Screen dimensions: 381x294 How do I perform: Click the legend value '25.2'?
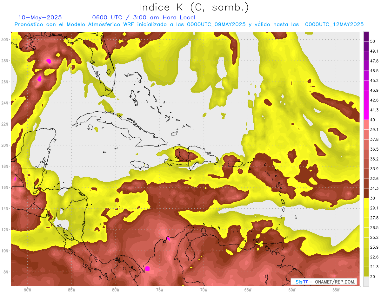tap(374, 237)
